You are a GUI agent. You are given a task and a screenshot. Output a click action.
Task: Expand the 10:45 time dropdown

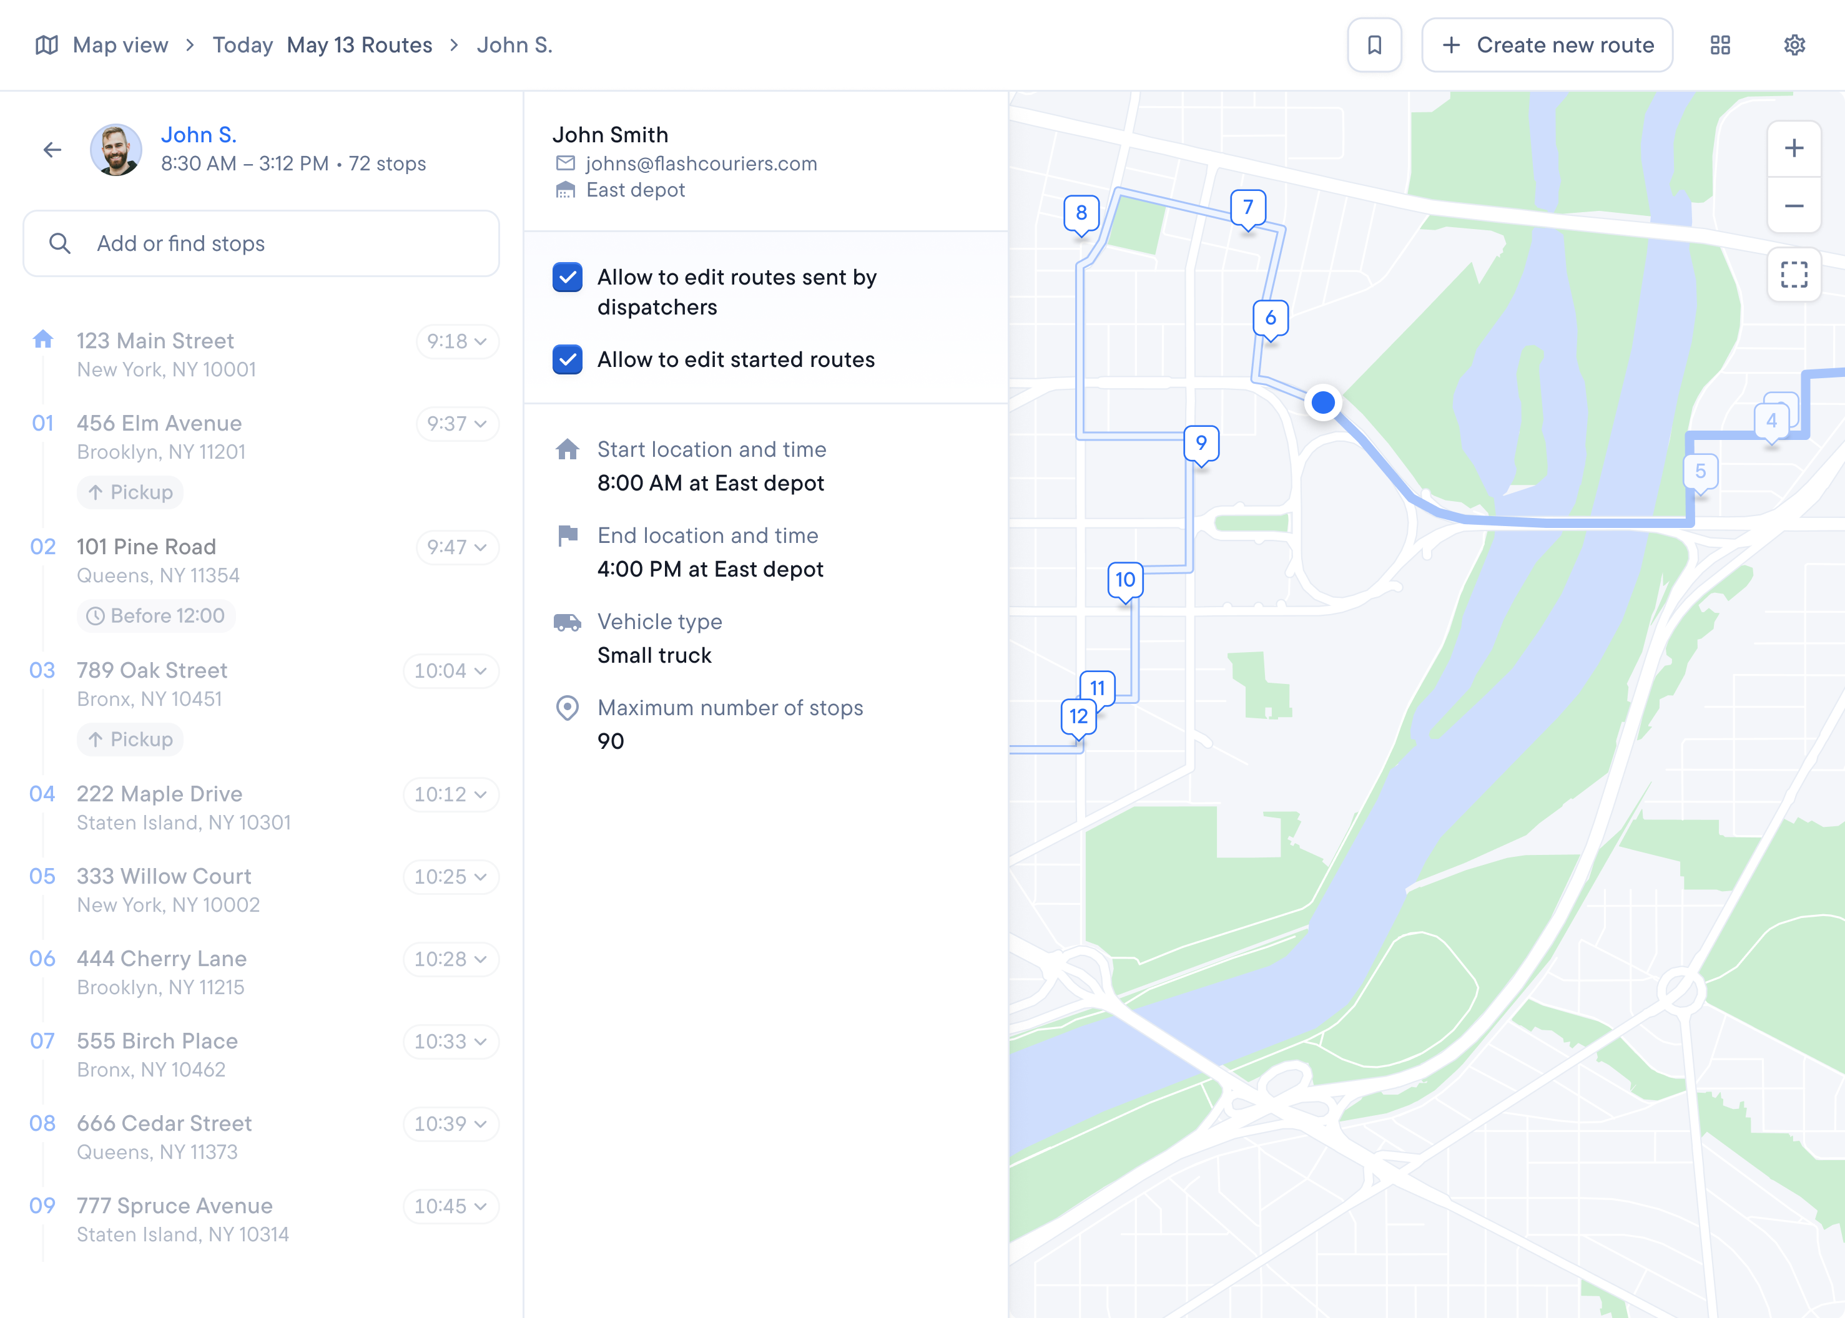point(451,1207)
